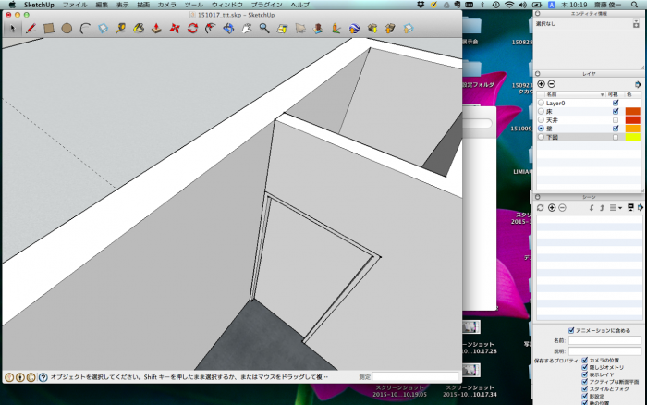Enable visibility checkbox for 天井 layer

[x=616, y=119]
